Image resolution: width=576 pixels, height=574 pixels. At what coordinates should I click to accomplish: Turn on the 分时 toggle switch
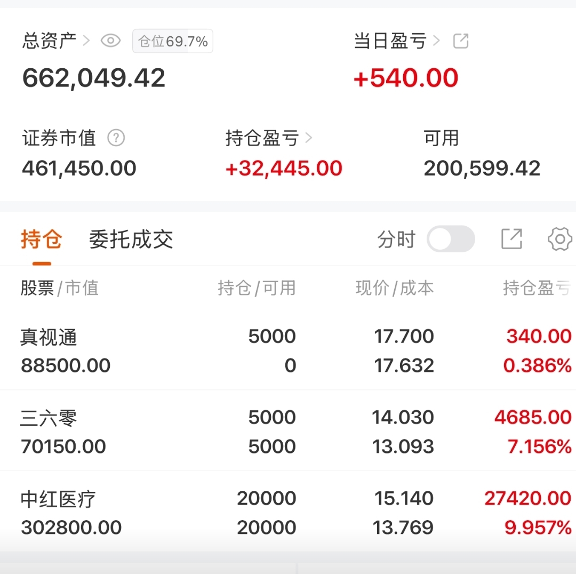[x=451, y=239]
